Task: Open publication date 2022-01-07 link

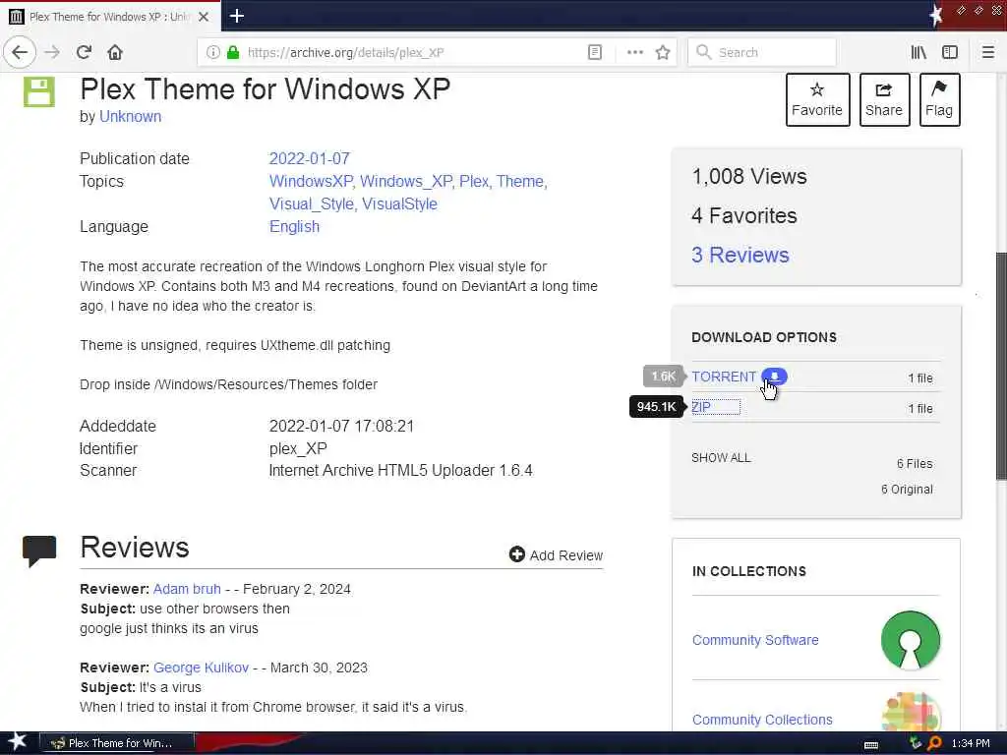Action: click(x=309, y=158)
